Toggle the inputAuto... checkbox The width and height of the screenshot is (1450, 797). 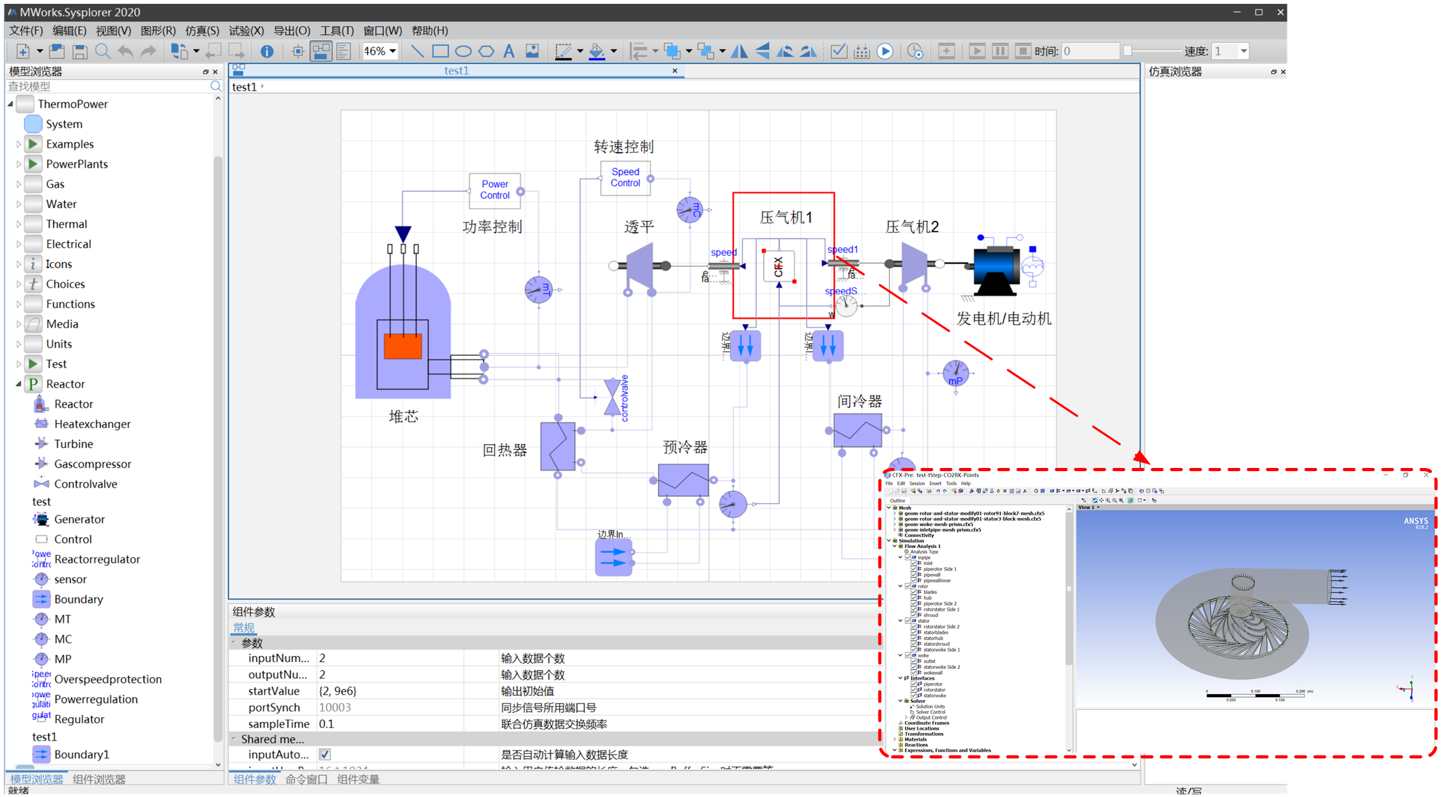click(x=325, y=755)
